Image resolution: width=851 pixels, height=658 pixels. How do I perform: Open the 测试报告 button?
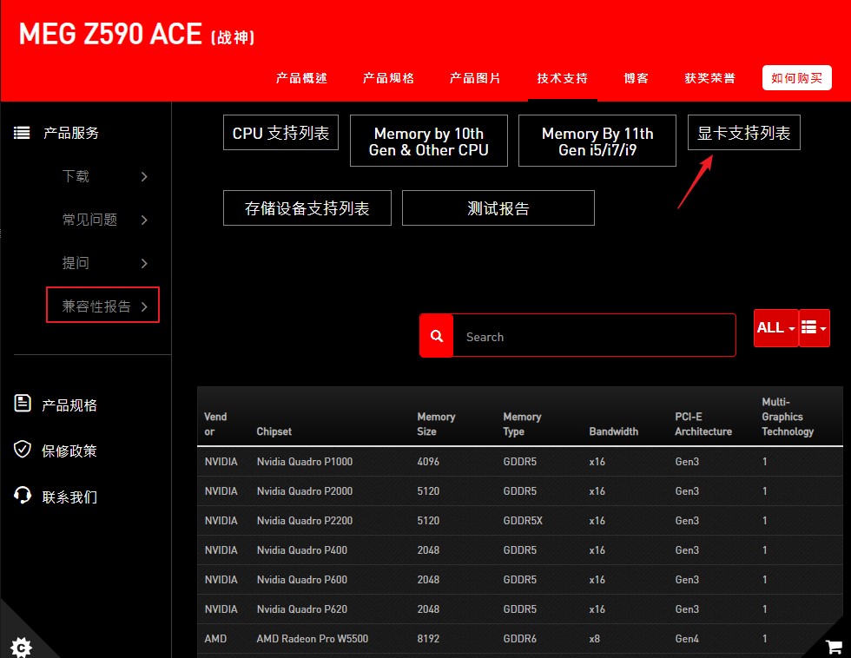498,207
